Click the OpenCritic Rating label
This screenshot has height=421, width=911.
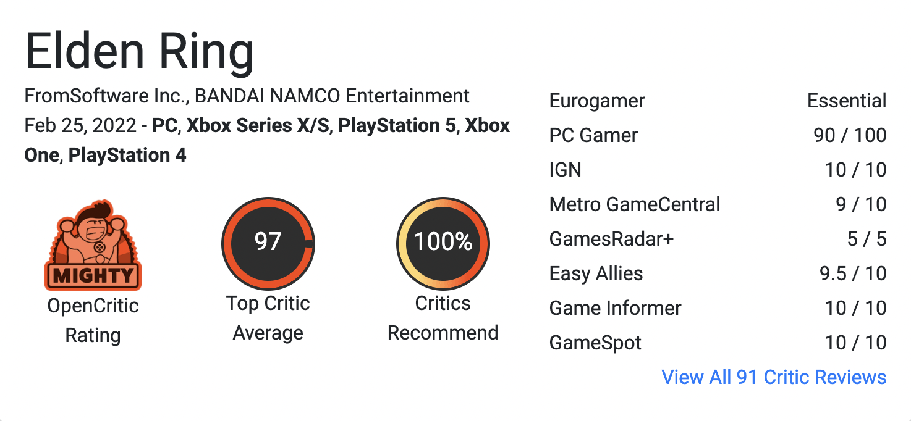coord(93,320)
